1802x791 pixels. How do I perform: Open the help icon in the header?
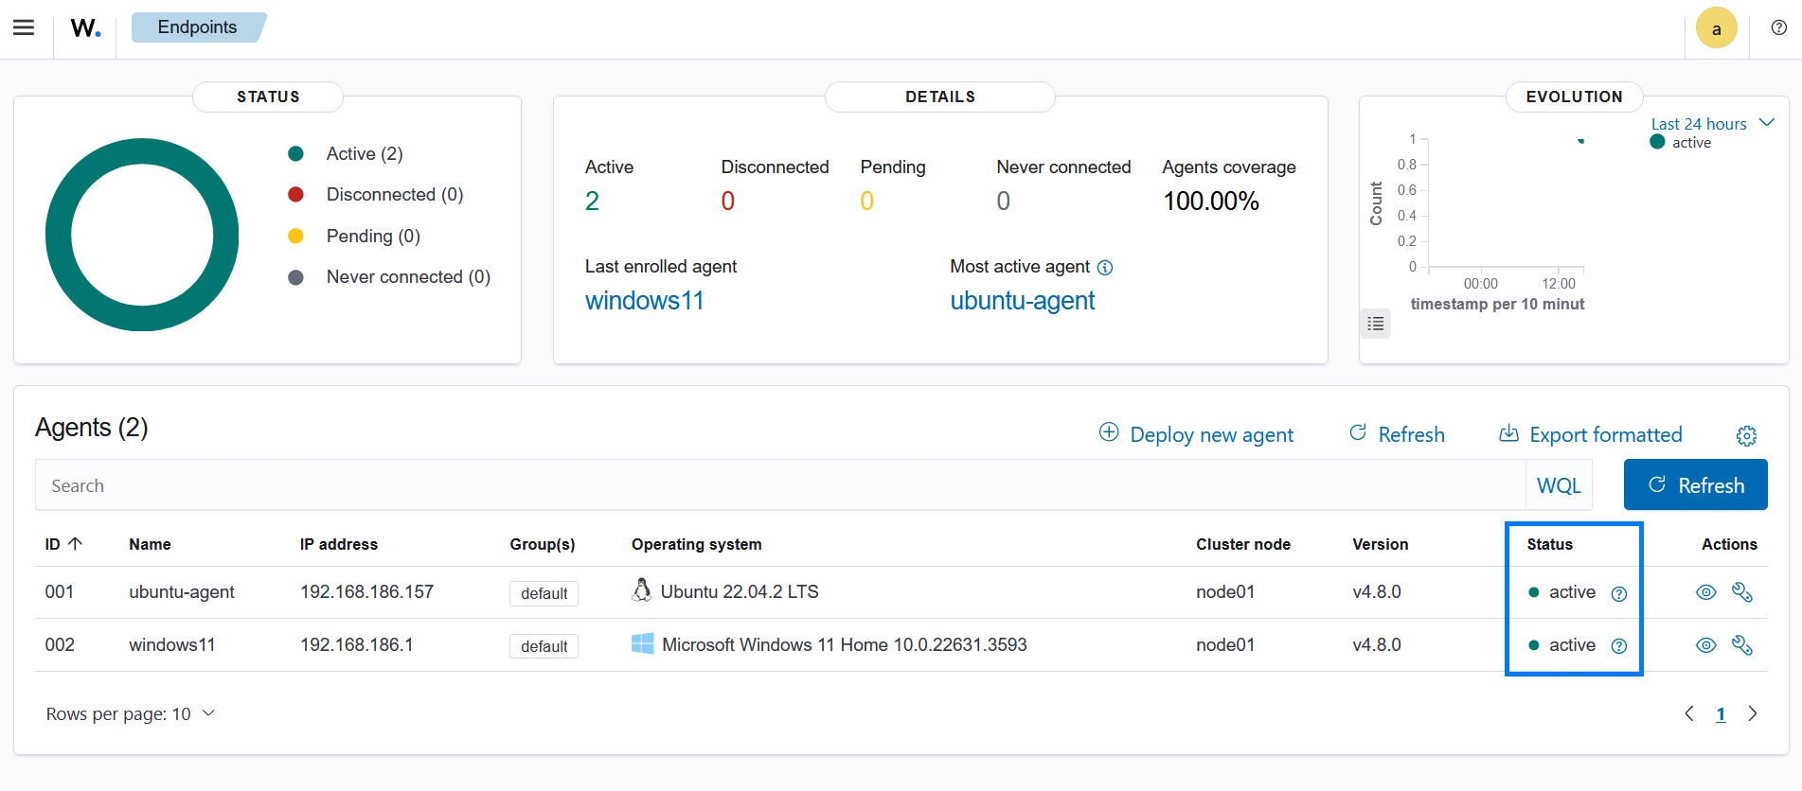pyautogui.click(x=1778, y=27)
